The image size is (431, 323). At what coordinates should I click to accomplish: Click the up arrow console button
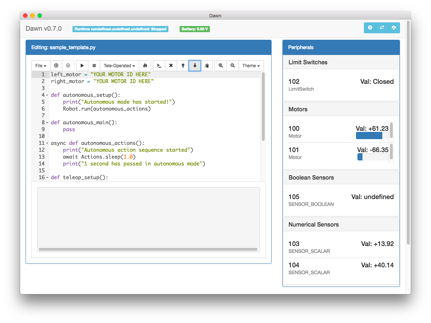[x=183, y=66]
